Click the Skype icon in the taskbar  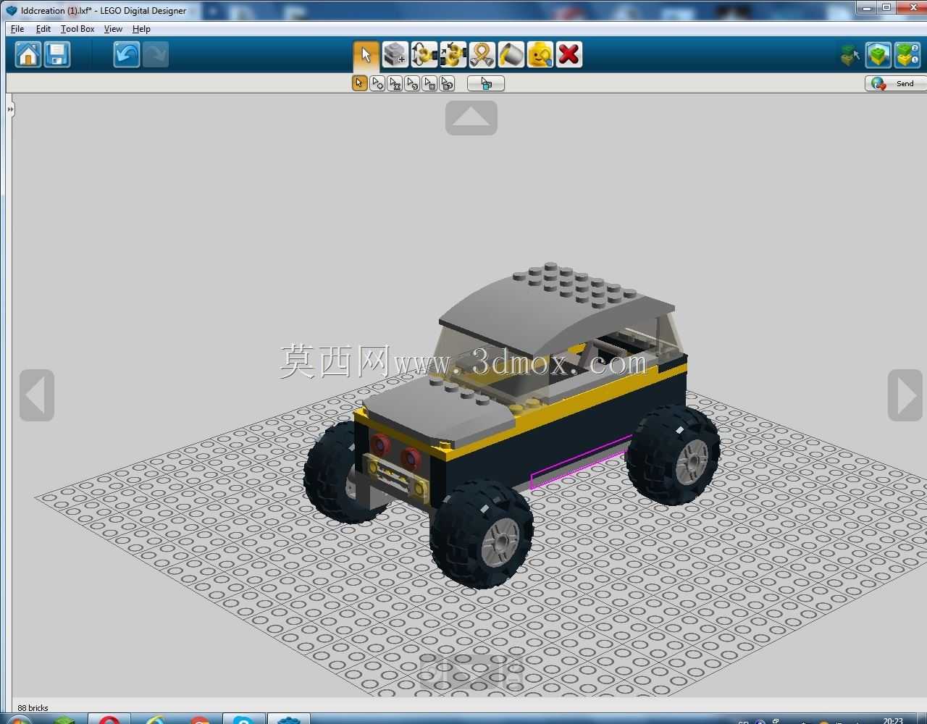[243, 720]
